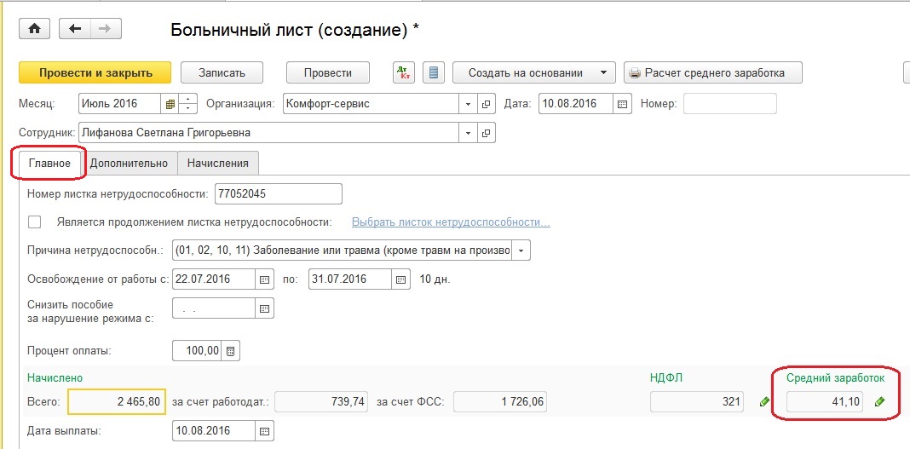This screenshot has width=910, height=449.
Task: Navigate back with the left arrow
Action: [75, 29]
